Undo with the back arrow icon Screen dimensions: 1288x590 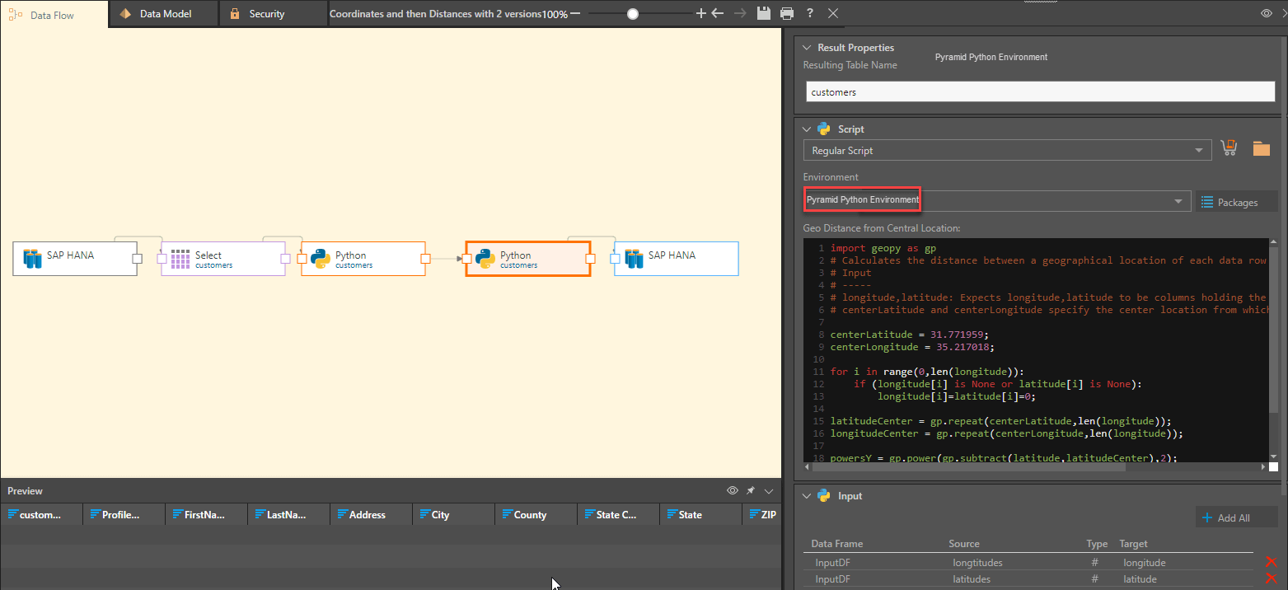pyautogui.click(x=717, y=13)
